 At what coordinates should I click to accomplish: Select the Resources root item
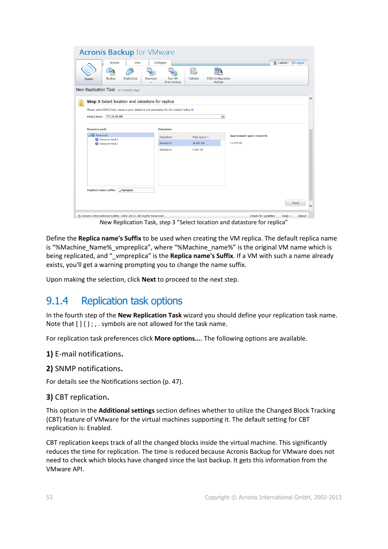tap(102, 135)
